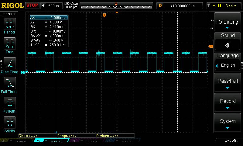Click the Period=***** measurement box
The image size is (243, 146).
[x=115, y=136]
